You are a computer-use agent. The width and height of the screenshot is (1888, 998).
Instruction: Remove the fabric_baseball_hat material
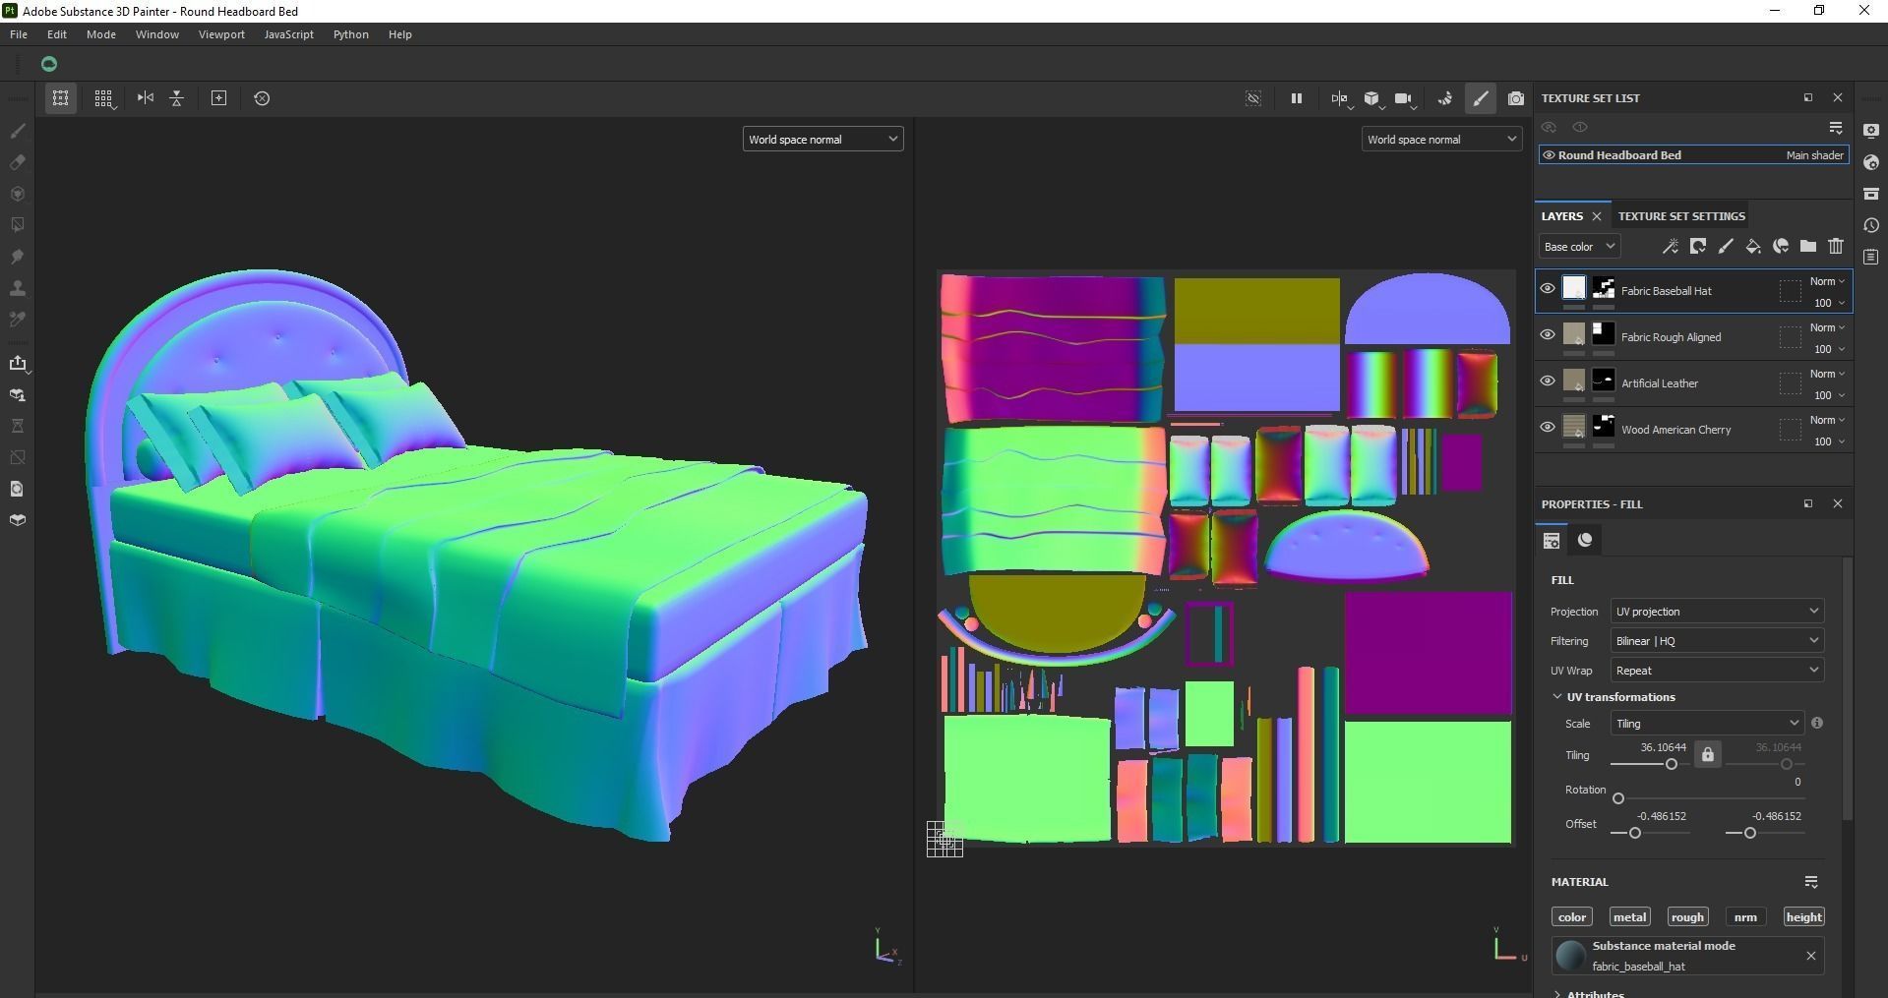point(1811,956)
